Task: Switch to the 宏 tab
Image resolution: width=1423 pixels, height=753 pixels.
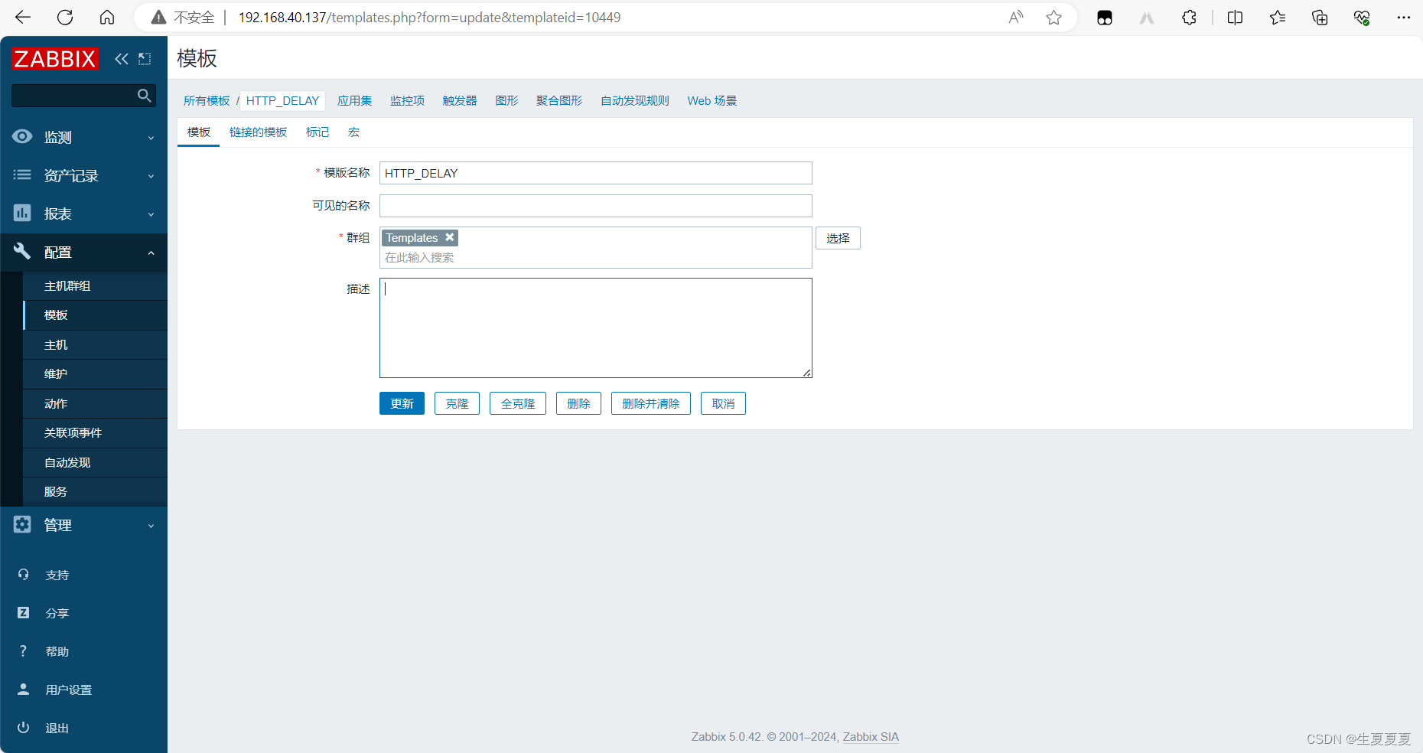Action: [x=353, y=132]
